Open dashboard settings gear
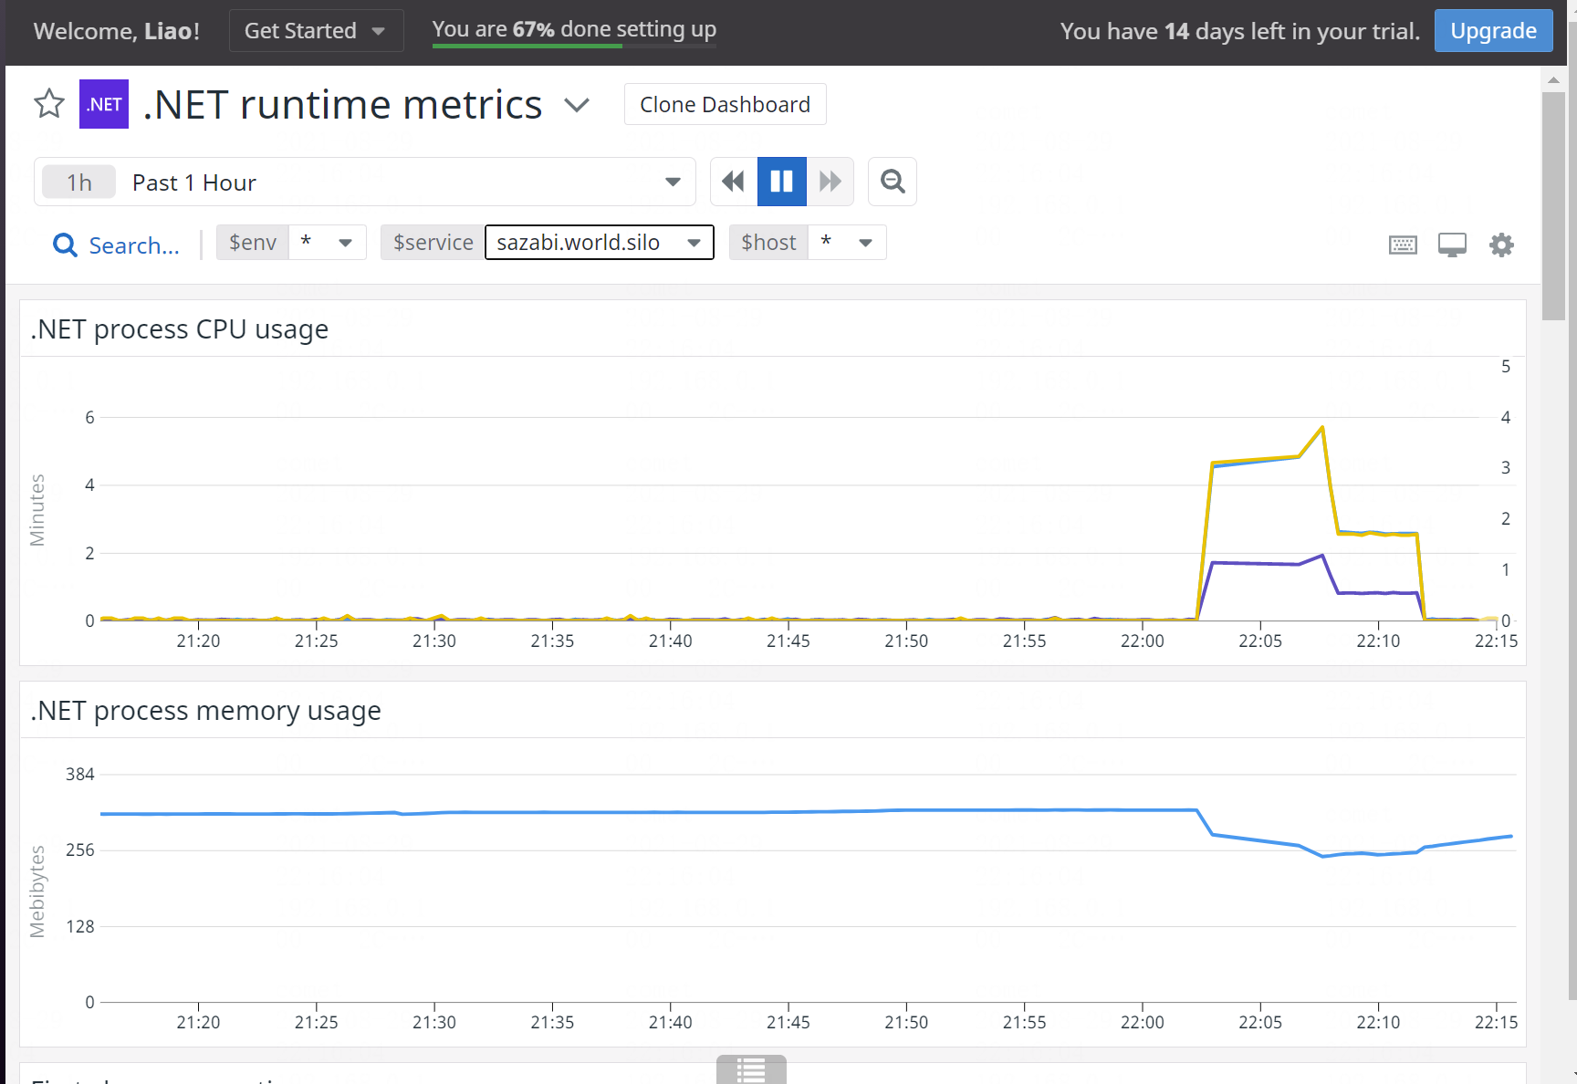This screenshot has height=1084, width=1577. pyautogui.click(x=1501, y=245)
